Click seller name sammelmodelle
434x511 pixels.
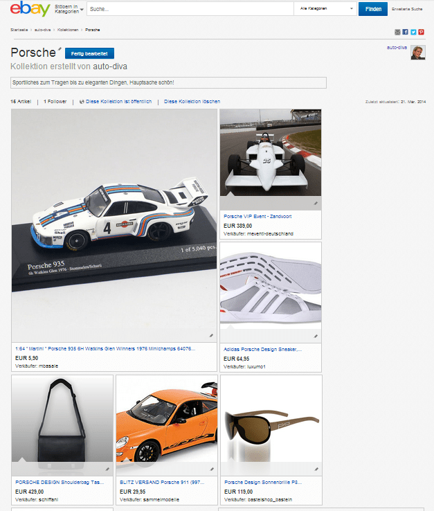(x=161, y=500)
